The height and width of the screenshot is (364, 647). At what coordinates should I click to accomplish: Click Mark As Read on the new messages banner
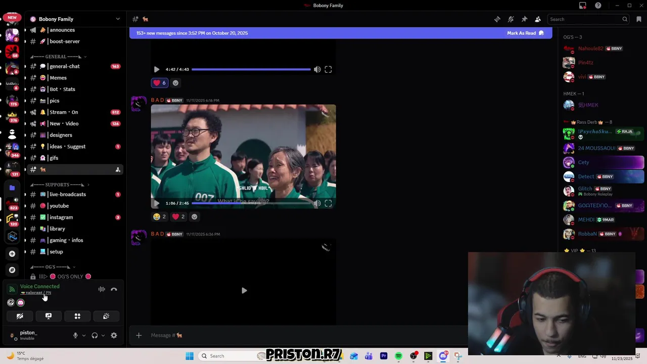click(525, 33)
